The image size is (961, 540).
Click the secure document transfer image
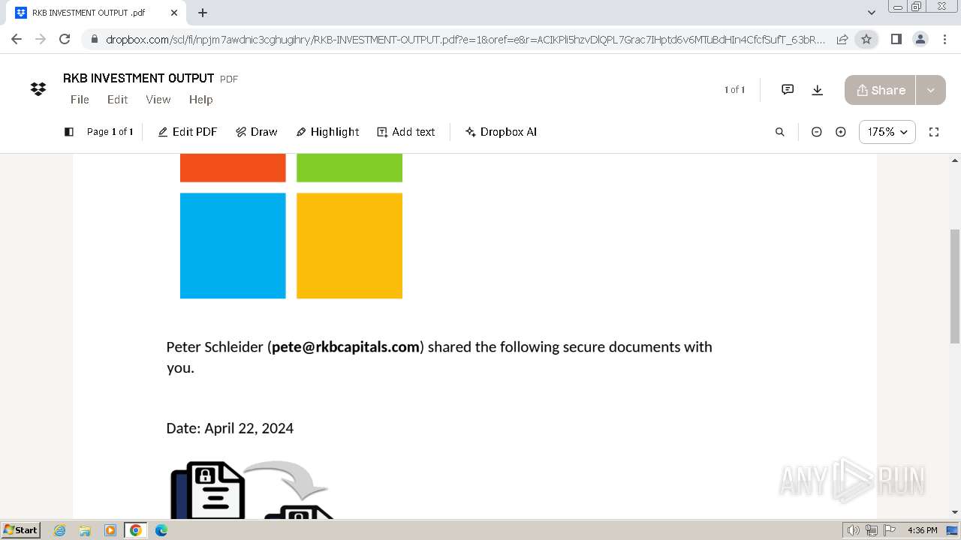252,490
